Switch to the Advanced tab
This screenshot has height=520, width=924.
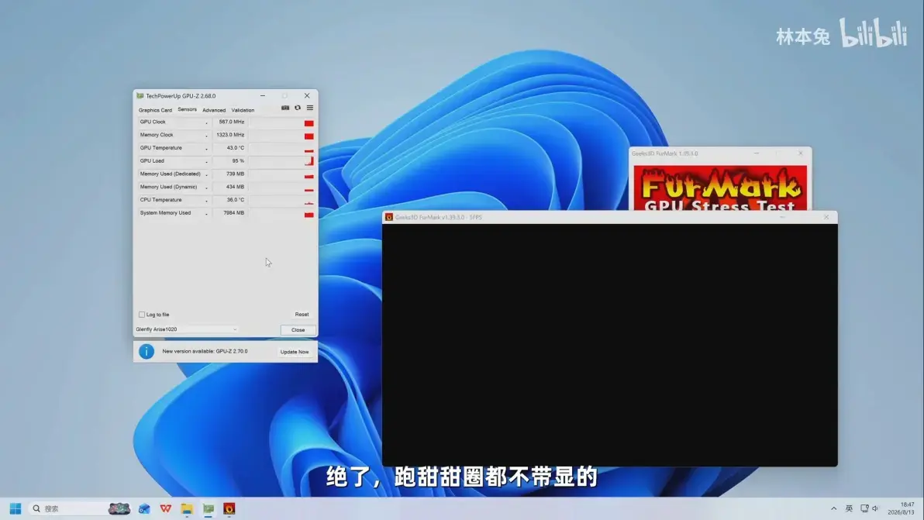(x=214, y=110)
